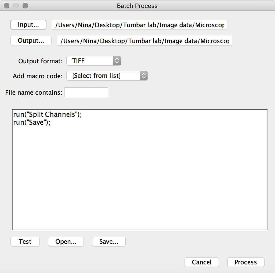Viewport: 275px width, 273px height.
Task: Select the run("Split Channels") macro line
Action: [48, 114]
